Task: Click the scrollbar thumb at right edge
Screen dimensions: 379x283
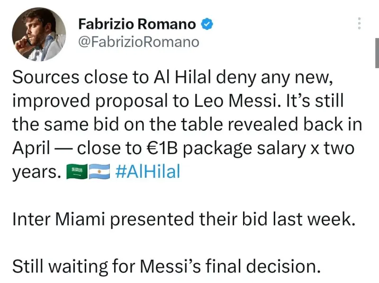Action: point(377,53)
